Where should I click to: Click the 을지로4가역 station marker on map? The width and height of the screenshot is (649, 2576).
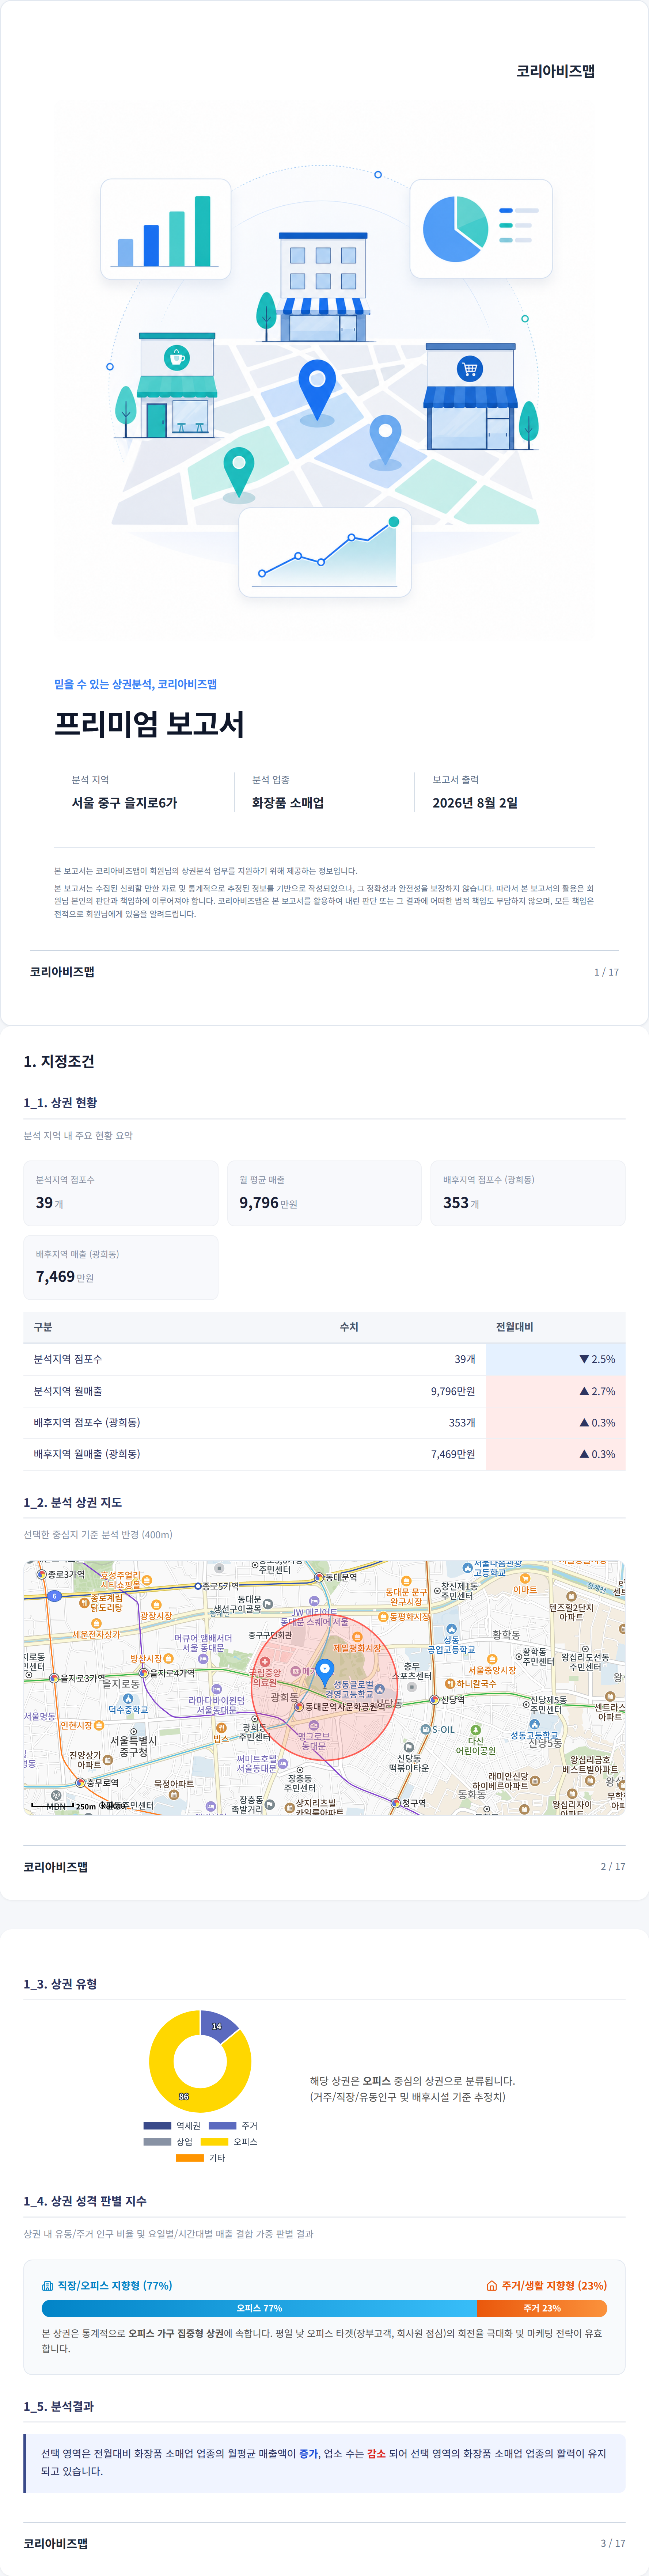pyautogui.click(x=144, y=1673)
